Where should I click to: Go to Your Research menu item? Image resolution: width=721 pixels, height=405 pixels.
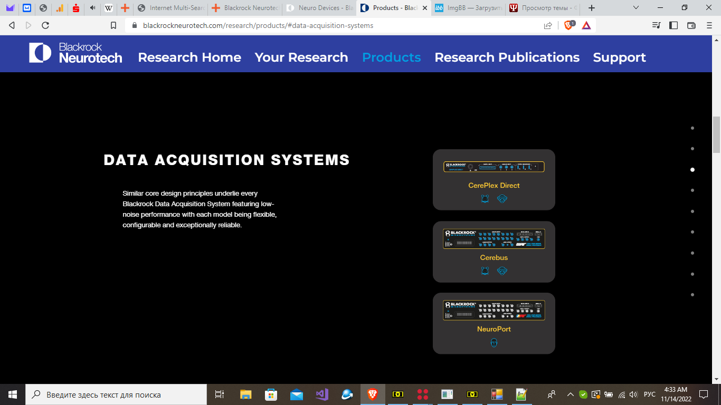(301, 57)
